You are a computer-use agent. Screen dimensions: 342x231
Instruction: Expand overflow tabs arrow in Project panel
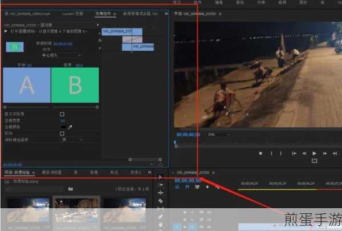[149, 172]
